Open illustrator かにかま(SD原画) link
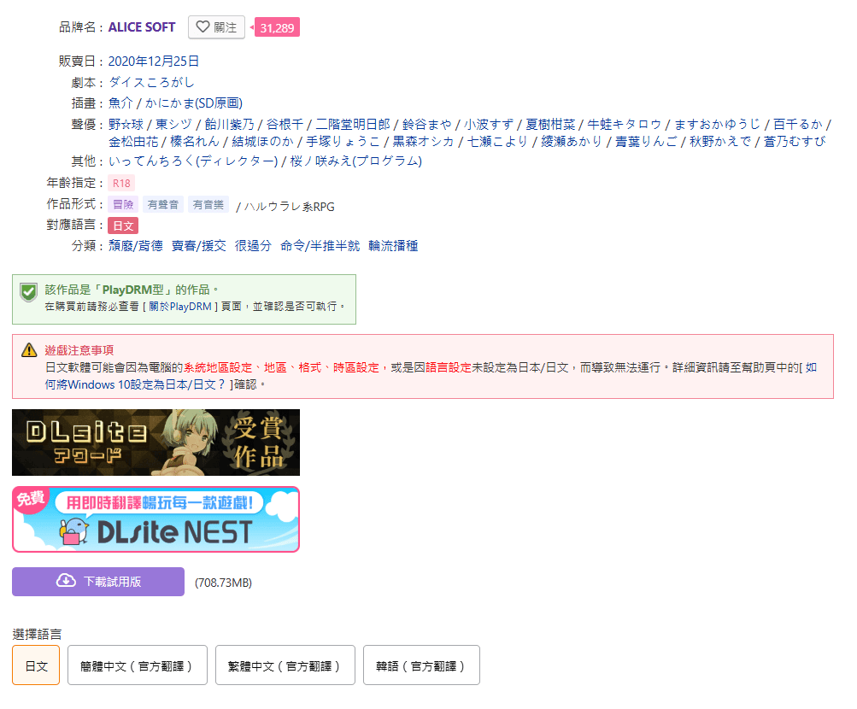The height and width of the screenshot is (709, 857). click(x=194, y=103)
